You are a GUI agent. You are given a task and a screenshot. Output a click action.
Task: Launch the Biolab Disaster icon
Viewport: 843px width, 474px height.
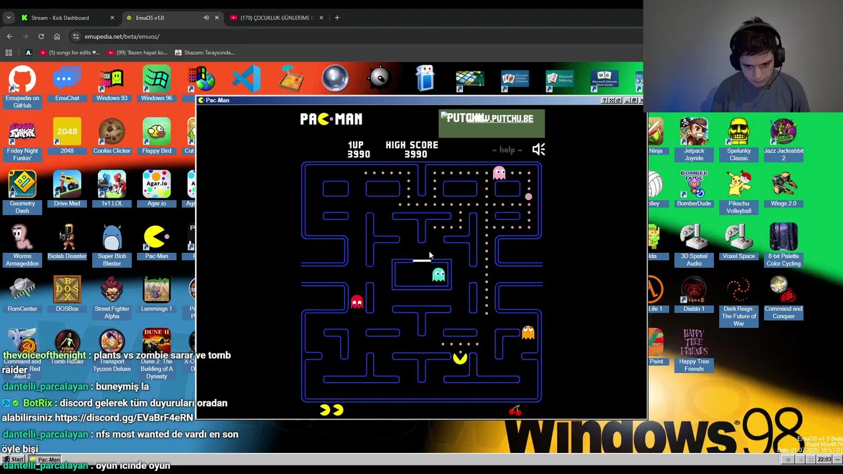tap(67, 242)
